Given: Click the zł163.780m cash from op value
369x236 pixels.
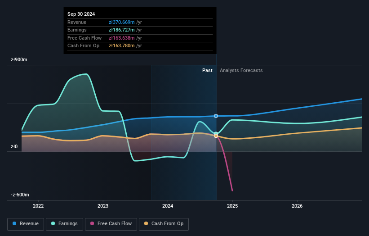Looking at the screenshot, I should point(122,46).
